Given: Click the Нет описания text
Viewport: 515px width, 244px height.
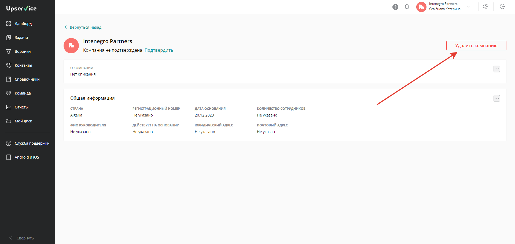Looking at the screenshot, I should [83, 74].
